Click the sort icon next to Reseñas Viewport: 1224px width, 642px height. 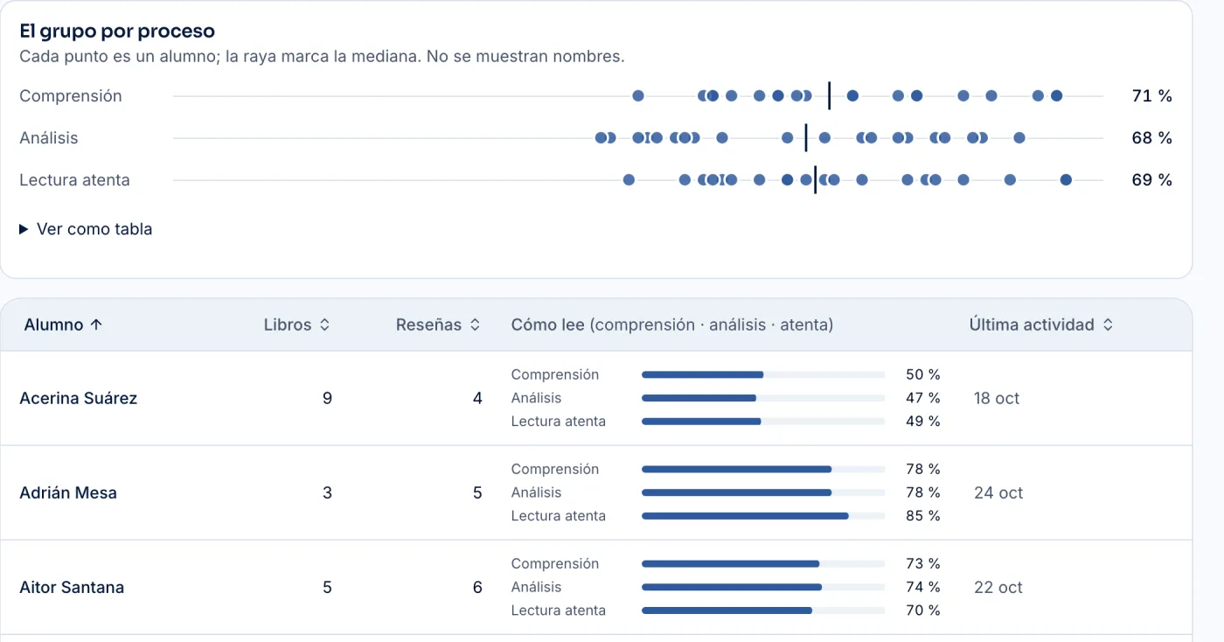[x=475, y=324]
